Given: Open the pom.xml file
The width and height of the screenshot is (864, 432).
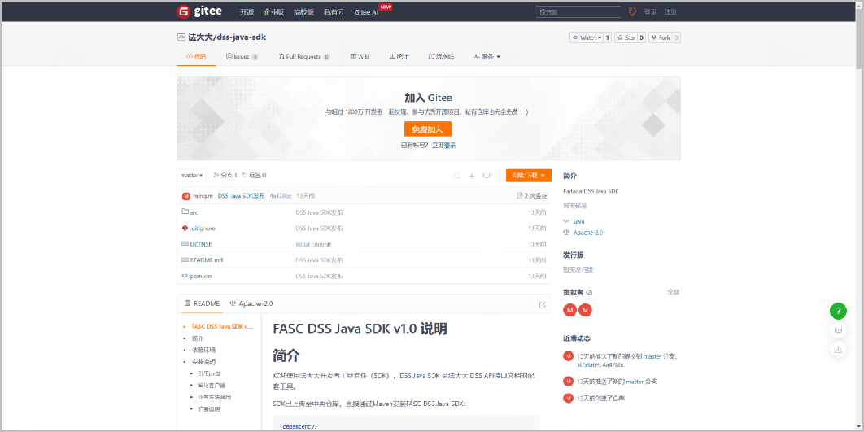Looking at the screenshot, I should point(202,276).
